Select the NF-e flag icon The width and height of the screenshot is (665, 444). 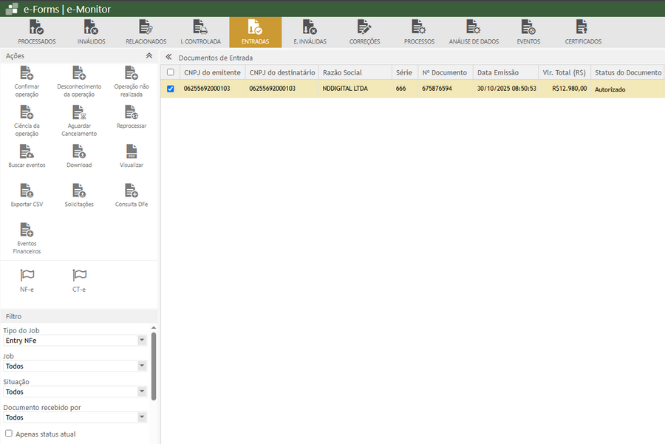[x=27, y=276]
